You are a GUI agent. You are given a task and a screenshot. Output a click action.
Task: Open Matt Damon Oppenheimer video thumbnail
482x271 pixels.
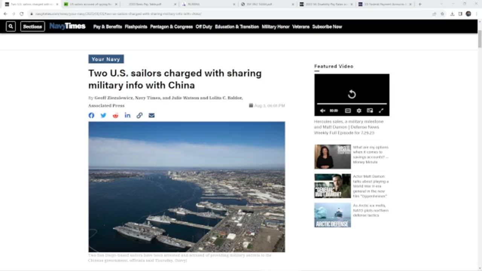(x=333, y=186)
